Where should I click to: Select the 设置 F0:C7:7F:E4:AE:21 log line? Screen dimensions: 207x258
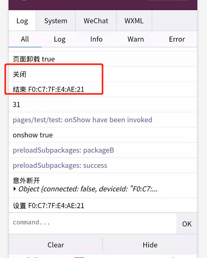click(103, 206)
